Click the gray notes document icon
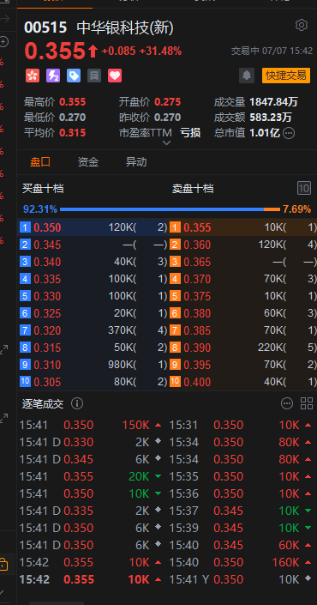Image resolution: width=317 pixels, height=605 pixels. point(94,76)
